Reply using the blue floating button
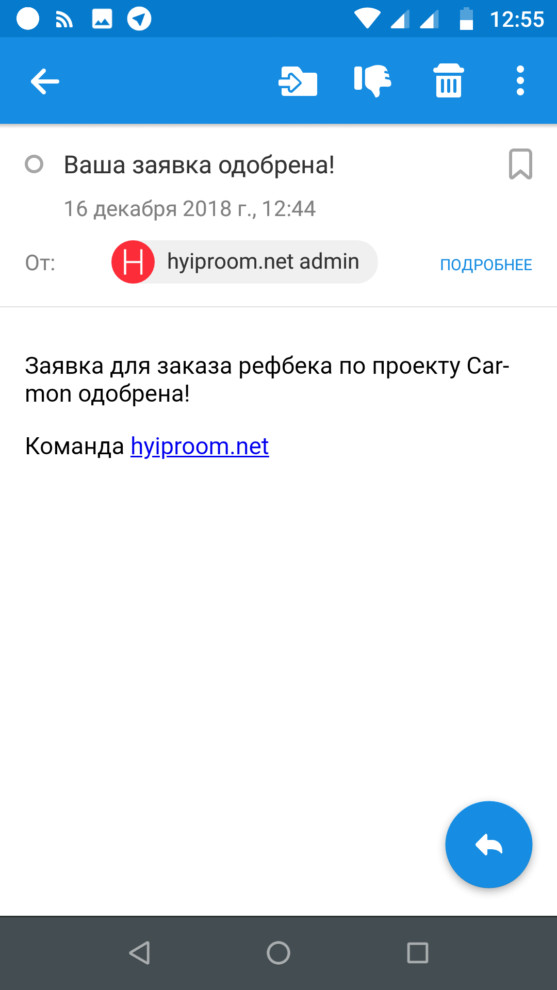 point(488,845)
